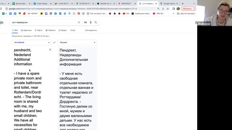Switch to the Волонтеры spreadsheet tab
Screen dimensions: 232x130
[x=21, y=4]
